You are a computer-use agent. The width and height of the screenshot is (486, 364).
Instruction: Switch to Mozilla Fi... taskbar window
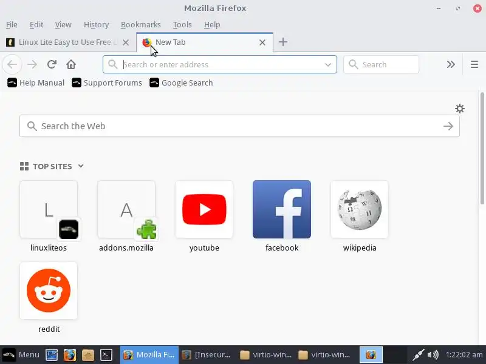149,354
